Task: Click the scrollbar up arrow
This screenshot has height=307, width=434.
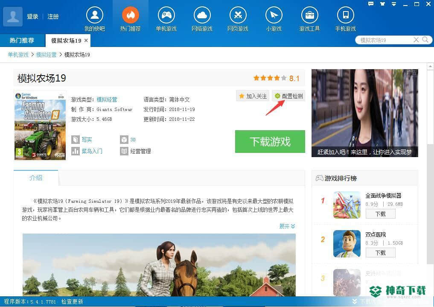Action: pyautogui.click(x=430, y=66)
